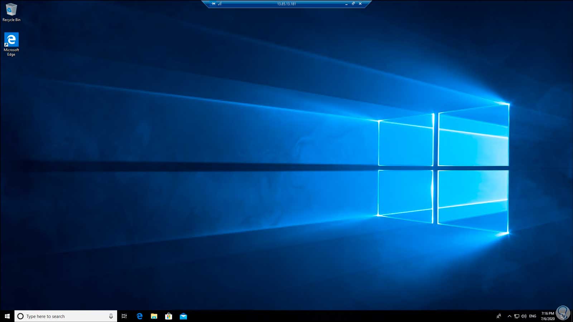Switch the ENG input language
This screenshot has width=573, height=322.
pyautogui.click(x=533, y=316)
